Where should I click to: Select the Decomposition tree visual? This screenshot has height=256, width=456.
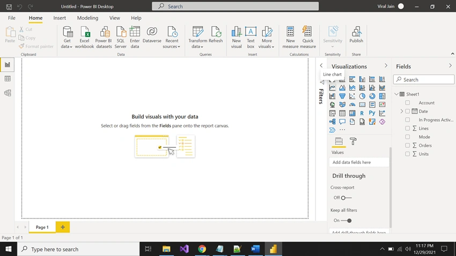[x=333, y=122]
